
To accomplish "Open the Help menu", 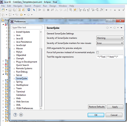I will tap(72, 6).
